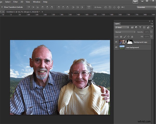Open the Essentials workspace dropdown
This screenshot has height=124, width=156.
pyautogui.click(x=146, y=7)
